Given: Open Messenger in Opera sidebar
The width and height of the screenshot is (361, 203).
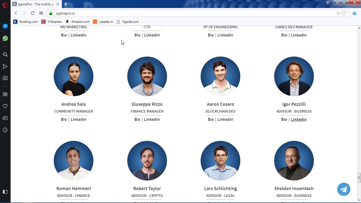Looking at the screenshot, I should point(5,26).
